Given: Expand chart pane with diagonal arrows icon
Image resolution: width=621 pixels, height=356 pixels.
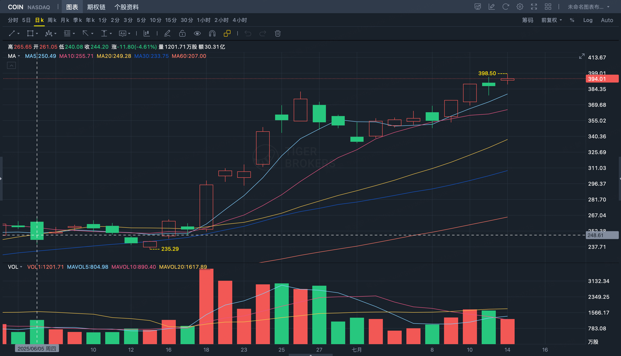Looking at the screenshot, I should (x=582, y=57).
